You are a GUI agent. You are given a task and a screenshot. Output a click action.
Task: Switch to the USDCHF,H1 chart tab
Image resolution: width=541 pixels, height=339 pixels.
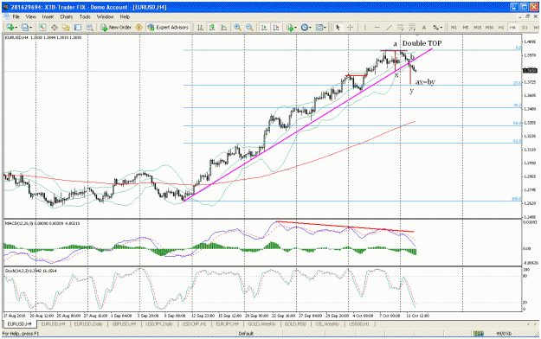tap(194, 324)
